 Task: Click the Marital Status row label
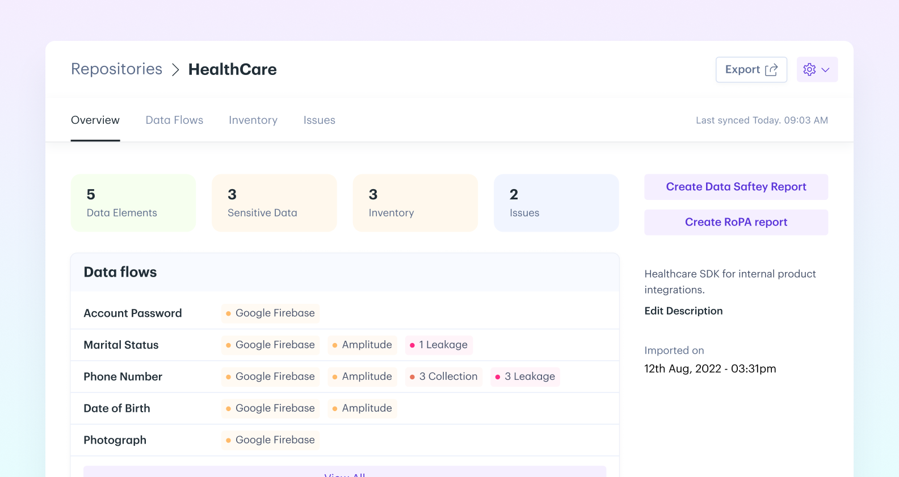121,345
